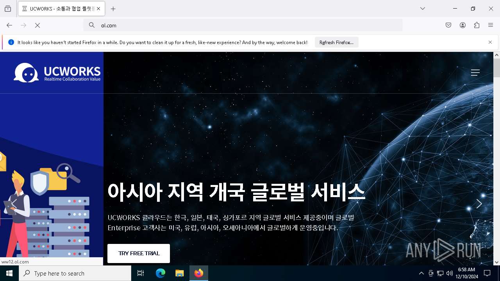Image resolution: width=500 pixels, height=281 pixels.
Task: Open the Save to Pocket icon
Action: pos(448,25)
